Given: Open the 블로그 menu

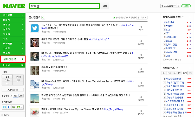Looking at the screenshot, I should 13,29.
